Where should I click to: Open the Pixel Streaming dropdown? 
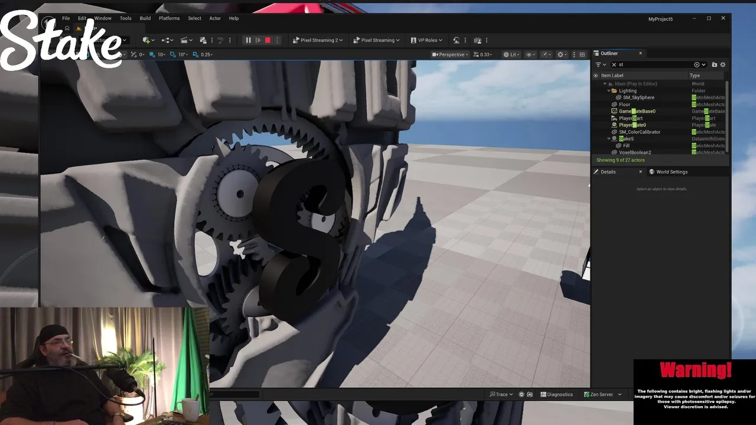pos(376,40)
